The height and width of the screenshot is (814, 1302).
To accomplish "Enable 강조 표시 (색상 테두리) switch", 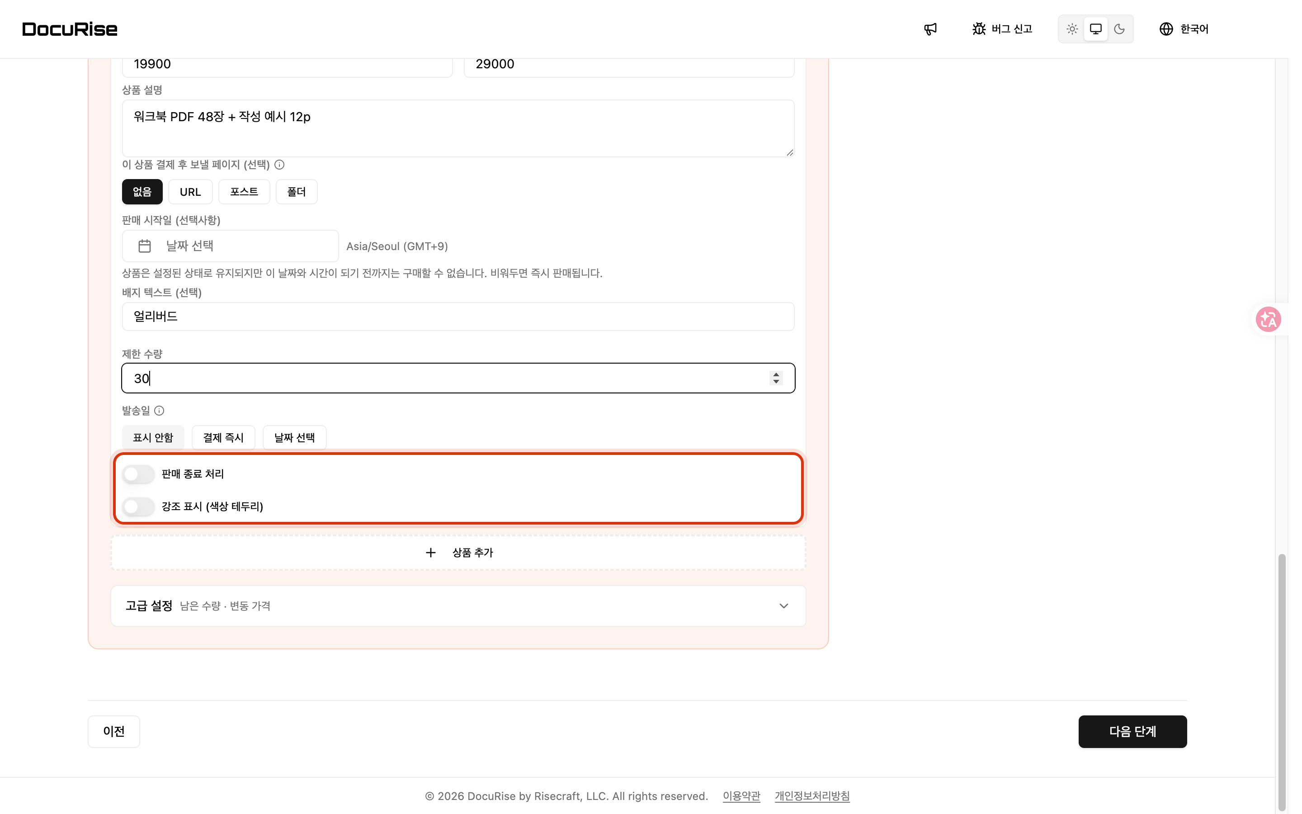I will click(138, 506).
